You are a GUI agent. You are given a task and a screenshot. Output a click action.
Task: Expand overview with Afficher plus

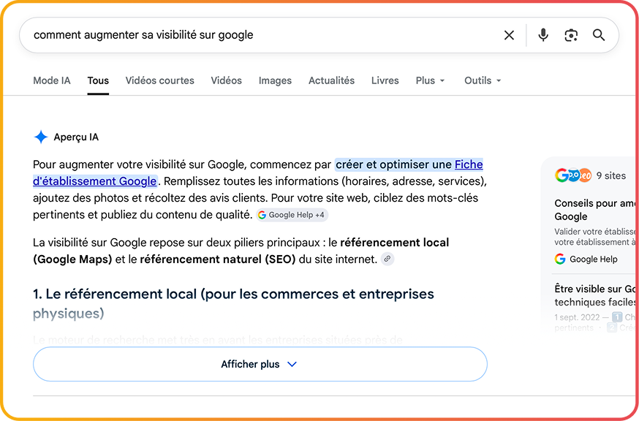pos(260,364)
